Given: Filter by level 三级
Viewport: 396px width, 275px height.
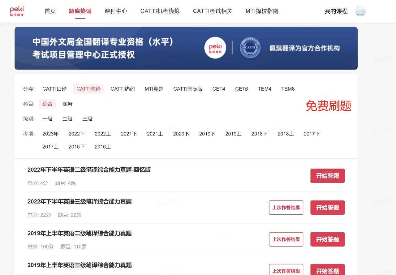Looking at the screenshot, I should click(x=87, y=119).
